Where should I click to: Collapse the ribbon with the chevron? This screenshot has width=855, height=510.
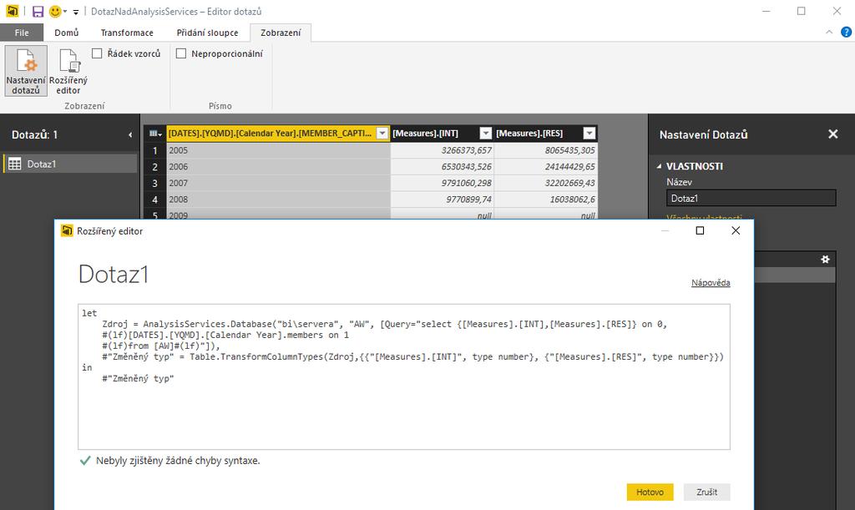click(x=829, y=33)
